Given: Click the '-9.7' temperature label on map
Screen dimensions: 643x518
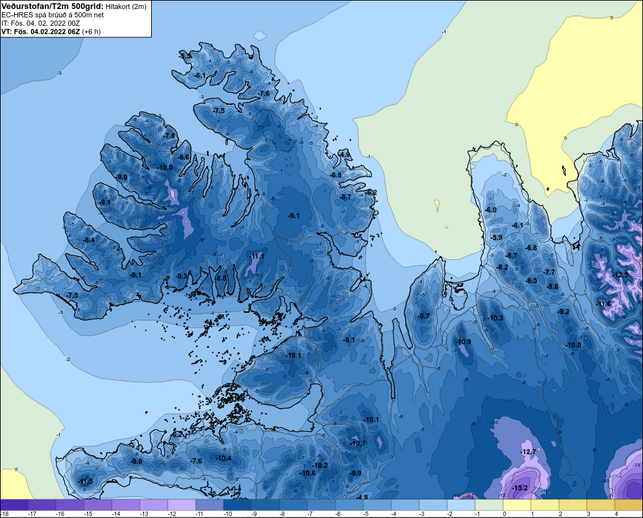Looking at the screenshot, I should click(424, 316).
